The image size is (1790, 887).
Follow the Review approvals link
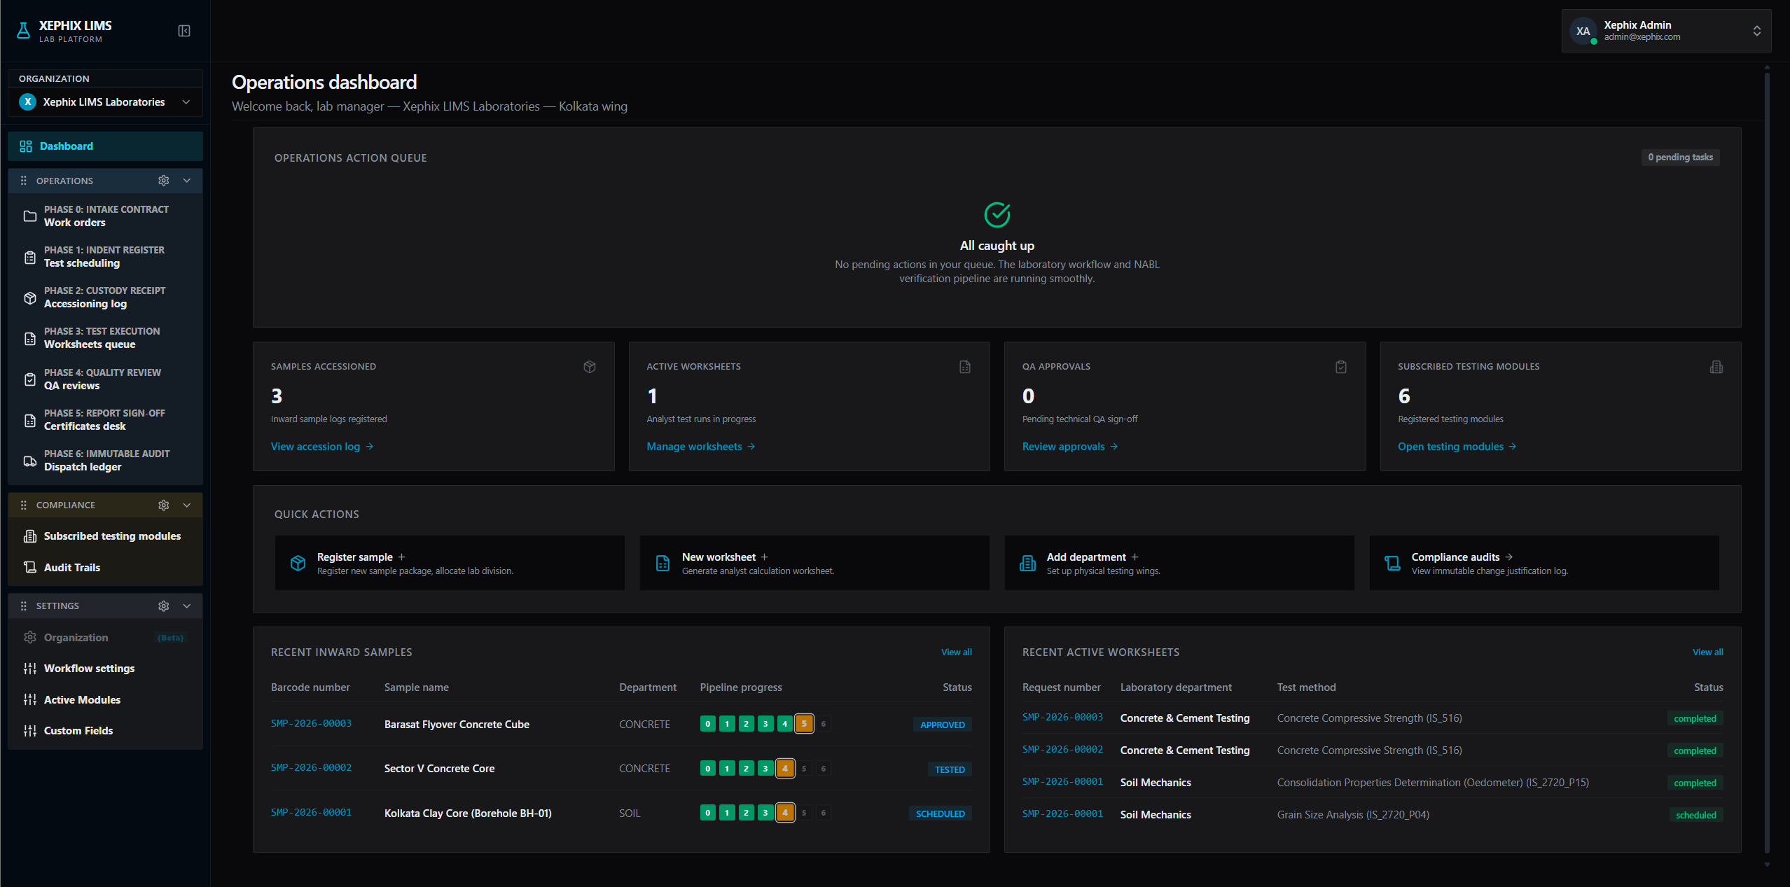(1070, 447)
